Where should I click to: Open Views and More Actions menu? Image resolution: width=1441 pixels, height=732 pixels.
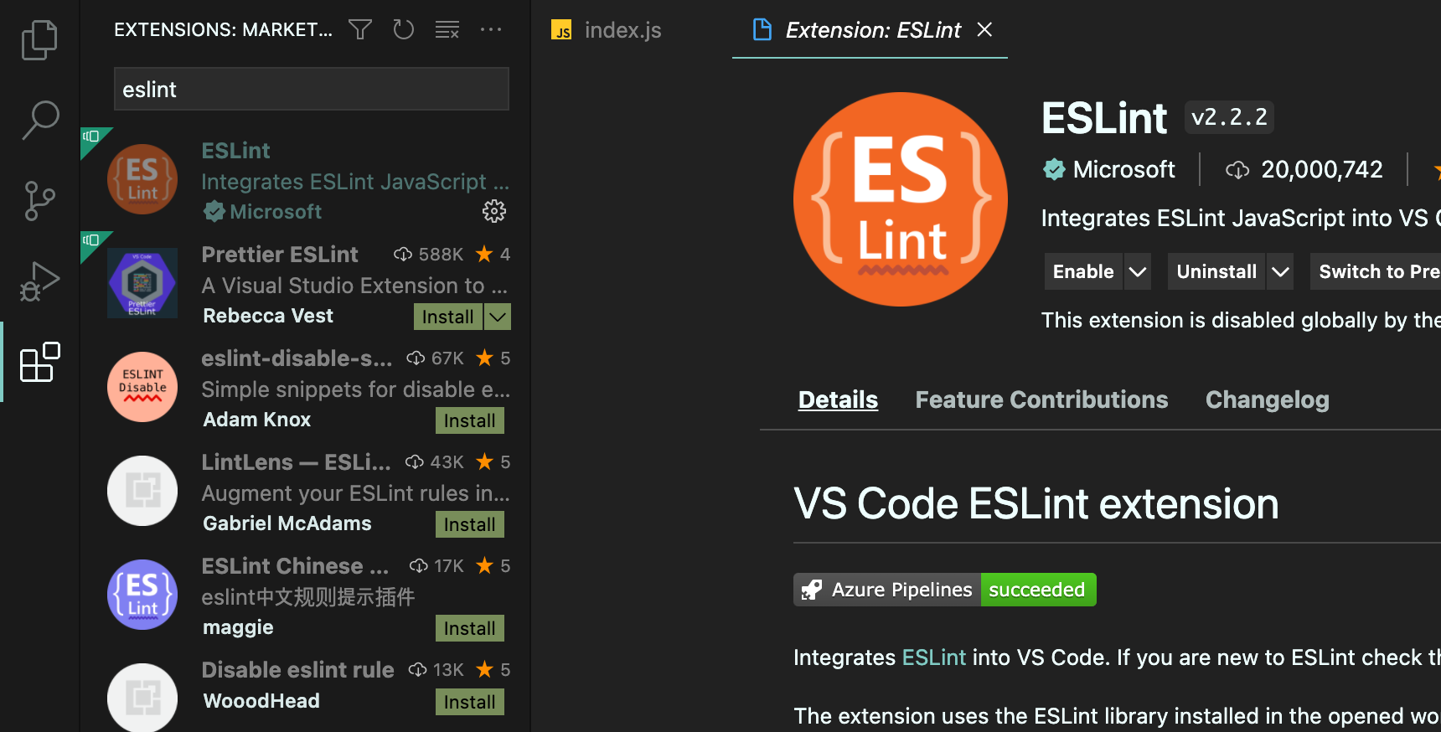coord(491,30)
